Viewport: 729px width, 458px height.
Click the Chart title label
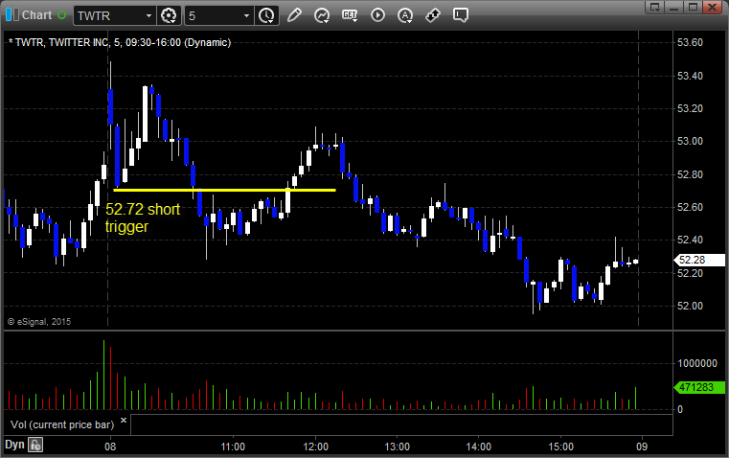(37, 15)
